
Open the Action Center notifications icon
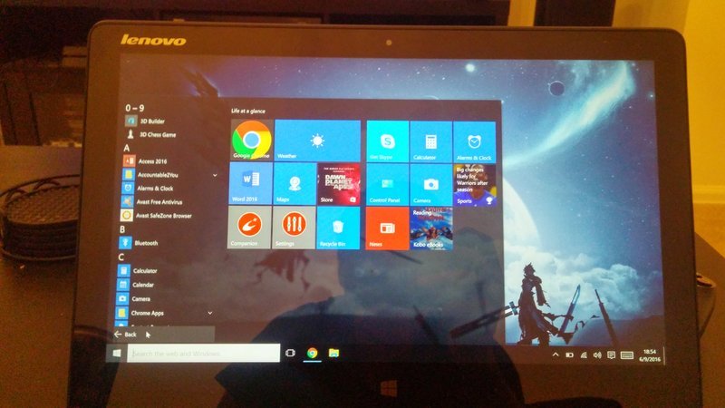tap(611, 355)
